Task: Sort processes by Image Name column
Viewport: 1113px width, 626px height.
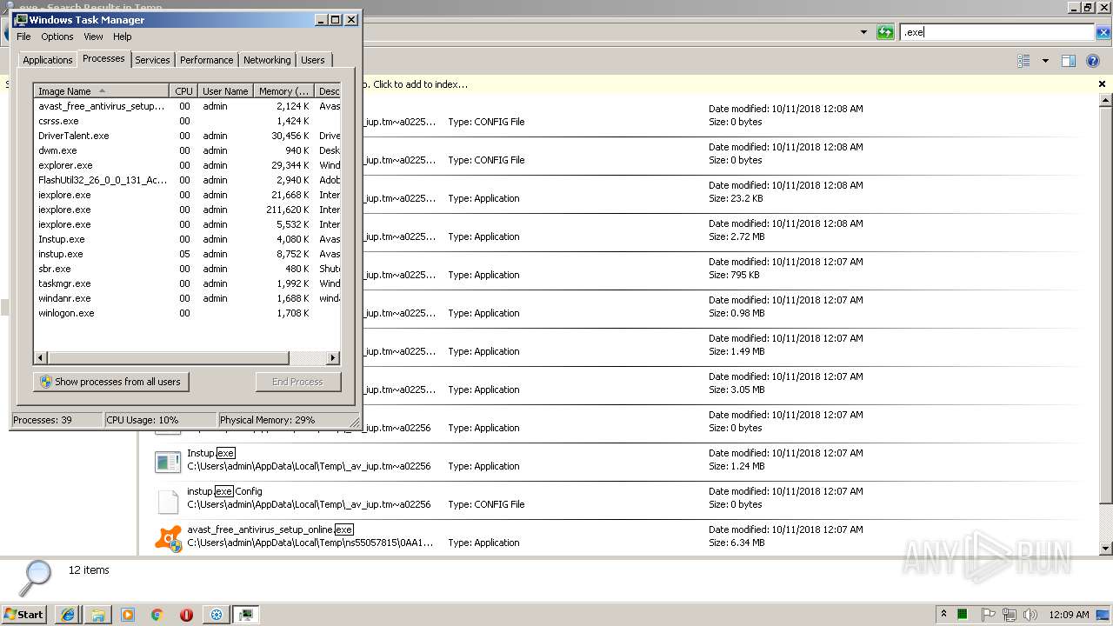Action: click(102, 91)
